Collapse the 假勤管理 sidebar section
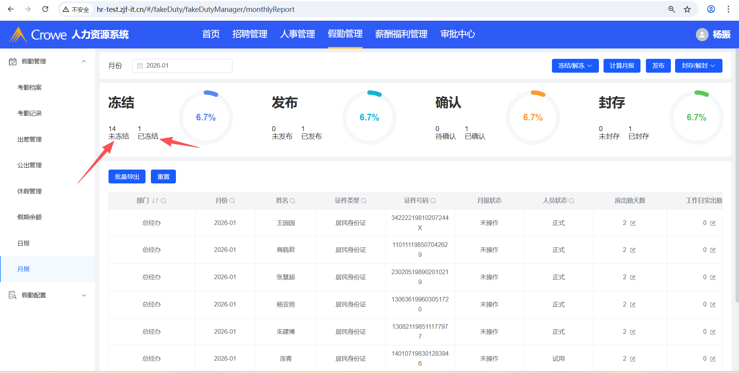The image size is (739, 373). [x=84, y=62]
